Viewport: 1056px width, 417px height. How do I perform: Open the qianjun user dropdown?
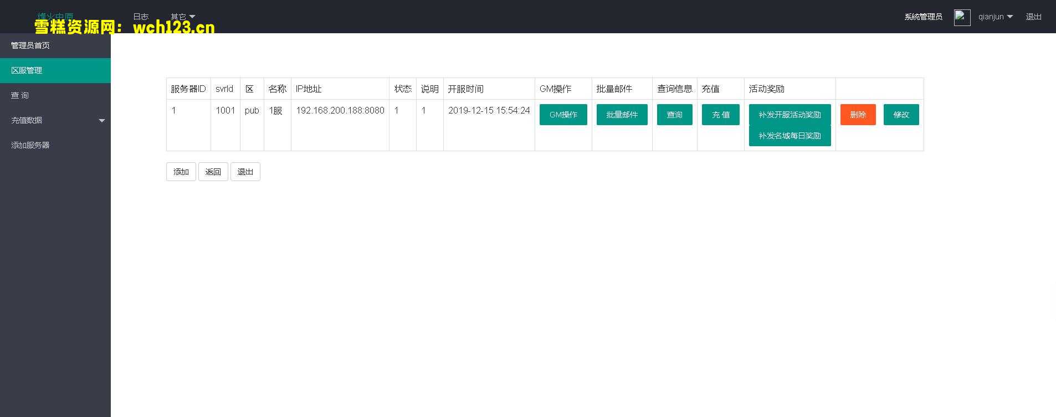pos(995,17)
